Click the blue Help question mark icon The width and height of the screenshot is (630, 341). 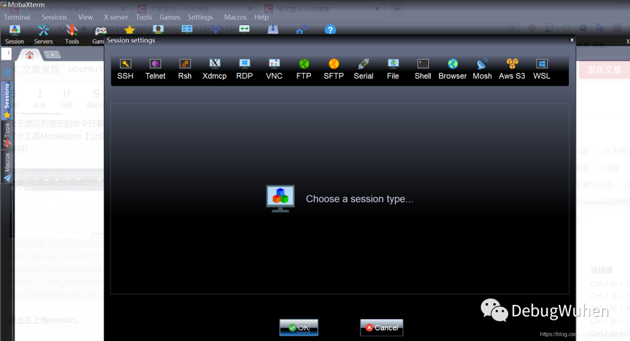click(x=330, y=30)
